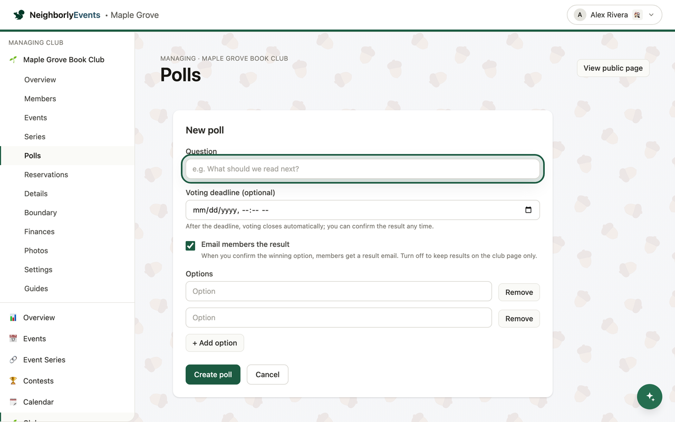Click the Maple Grove Book Club sprout icon
The height and width of the screenshot is (422, 675).
click(x=13, y=60)
